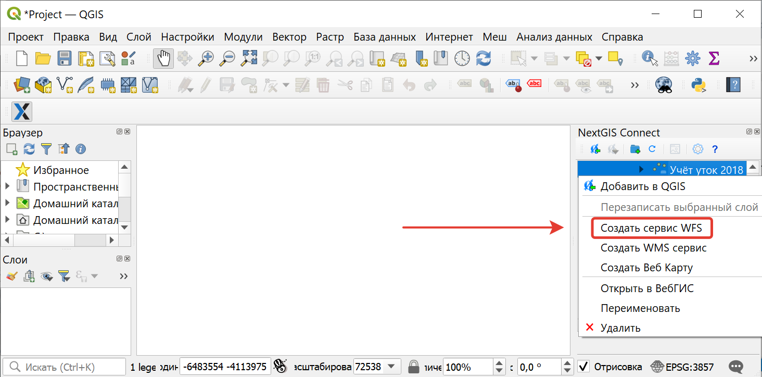Open the Растр menu
762x377 pixels.
tap(330, 37)
